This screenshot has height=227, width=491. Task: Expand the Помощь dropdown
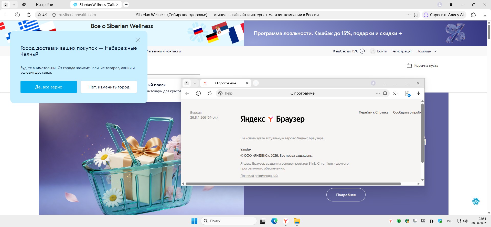[x=426, y=51]
